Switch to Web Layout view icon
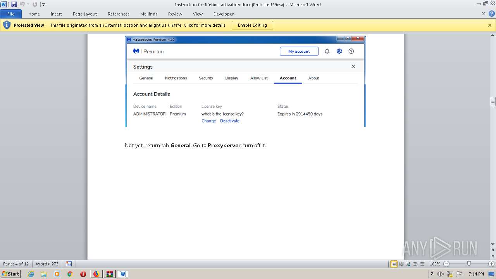Screen dimensions: 496x279 (408, 264)
